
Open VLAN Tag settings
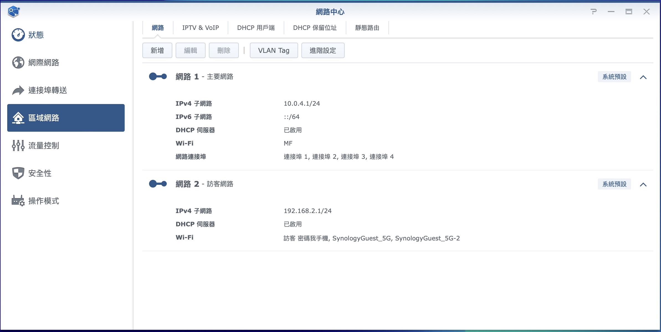(x=273, y=50)
